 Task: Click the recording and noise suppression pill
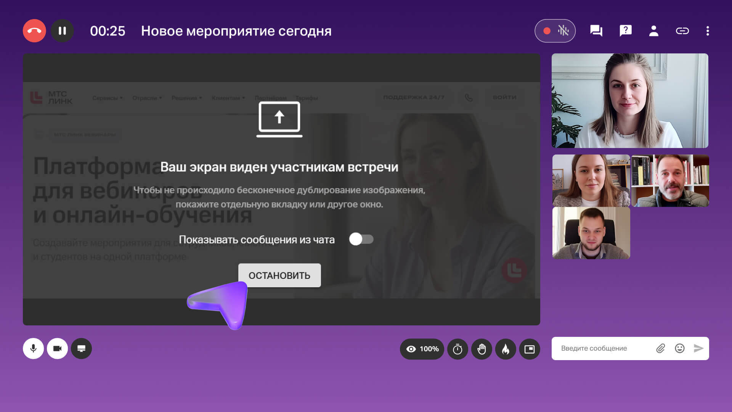point(555,31)
